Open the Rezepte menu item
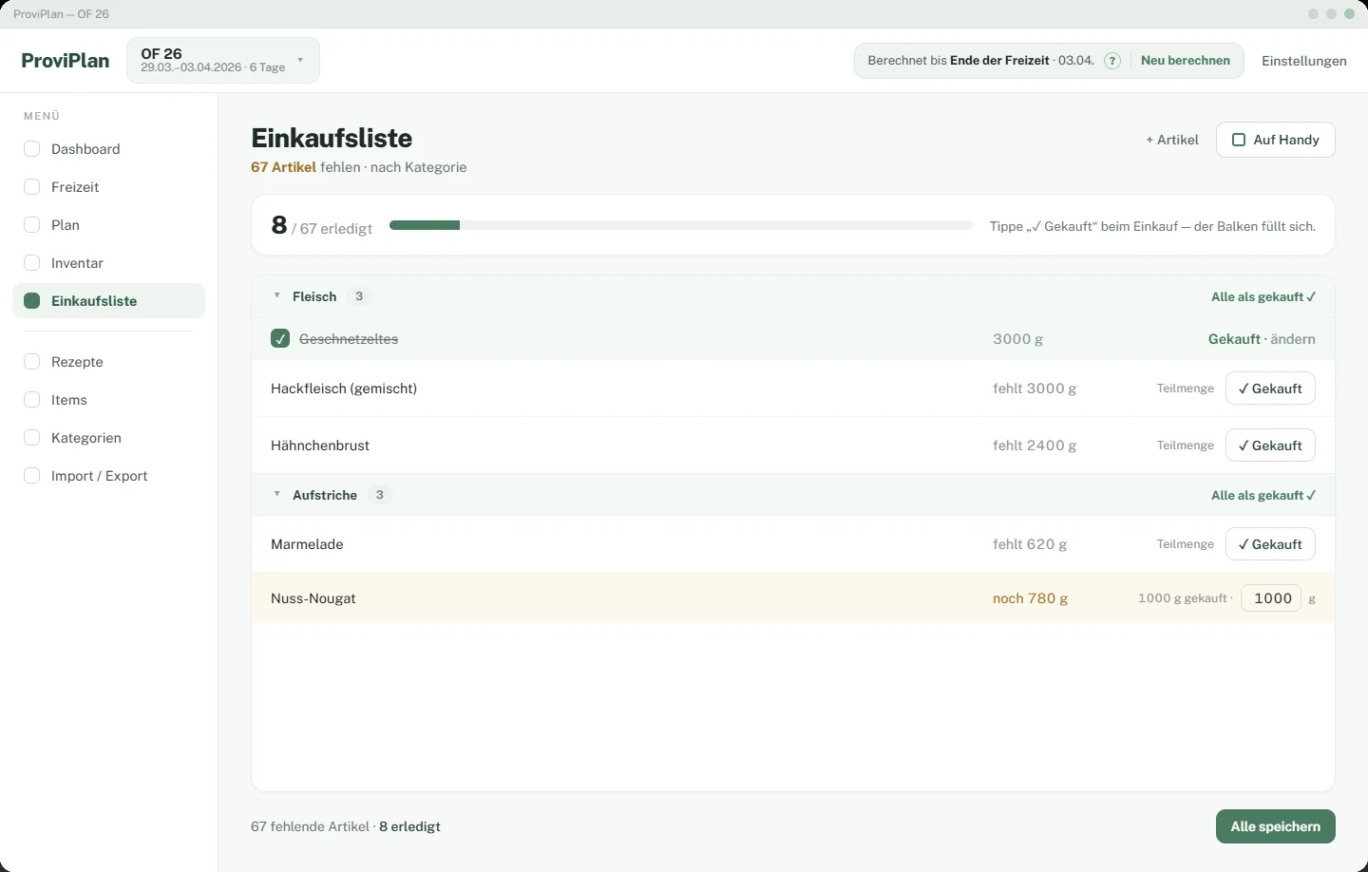The height and width of the screenshot is (872, 1368). 108,362
